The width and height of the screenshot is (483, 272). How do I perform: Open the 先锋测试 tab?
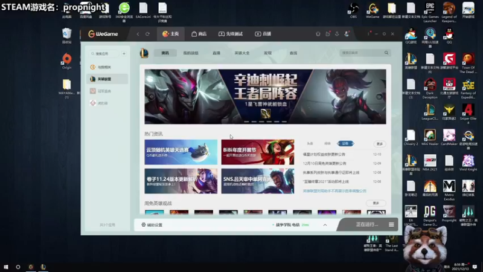point(231,34)
